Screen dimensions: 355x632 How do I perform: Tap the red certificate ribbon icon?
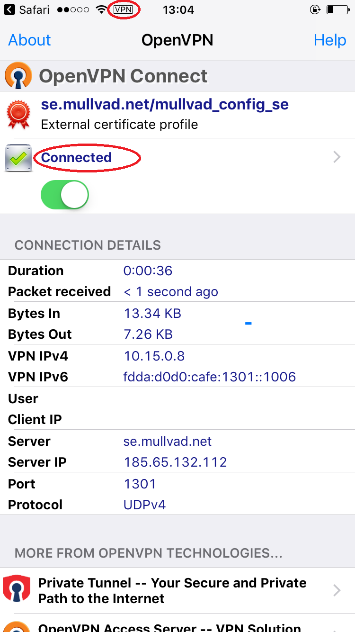coord(18,114)
